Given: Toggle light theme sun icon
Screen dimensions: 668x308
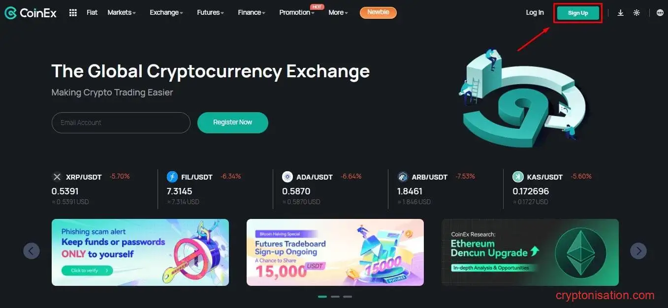Looking at the screenshot, I should 636,13.
